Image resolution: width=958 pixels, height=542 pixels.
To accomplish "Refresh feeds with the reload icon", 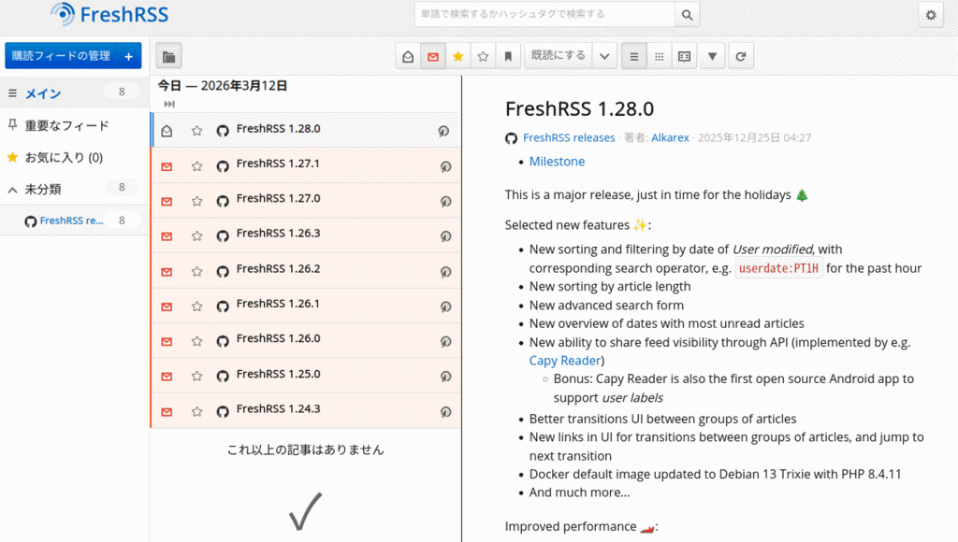I will [741, 57].
